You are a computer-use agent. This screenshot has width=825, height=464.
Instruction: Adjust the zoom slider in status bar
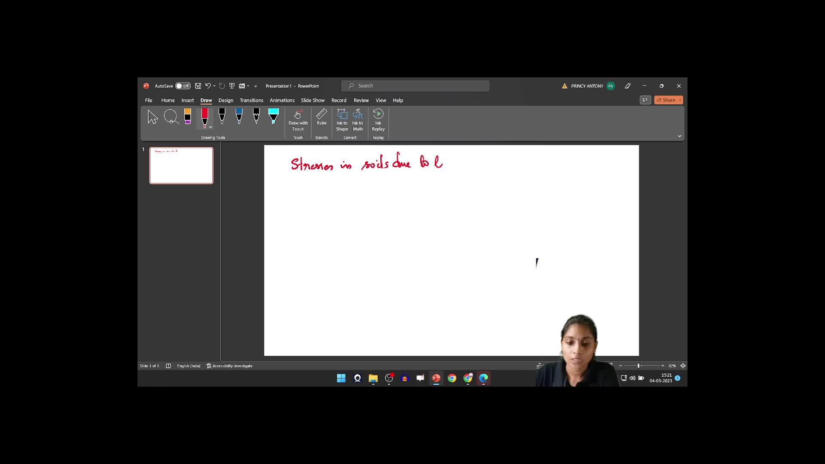639,366
